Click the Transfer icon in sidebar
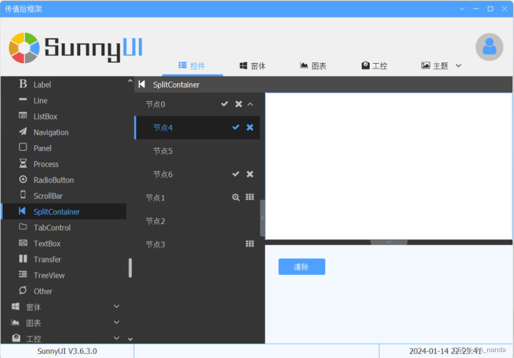This screenshot has width=514, height=358. tap(23, 259)
